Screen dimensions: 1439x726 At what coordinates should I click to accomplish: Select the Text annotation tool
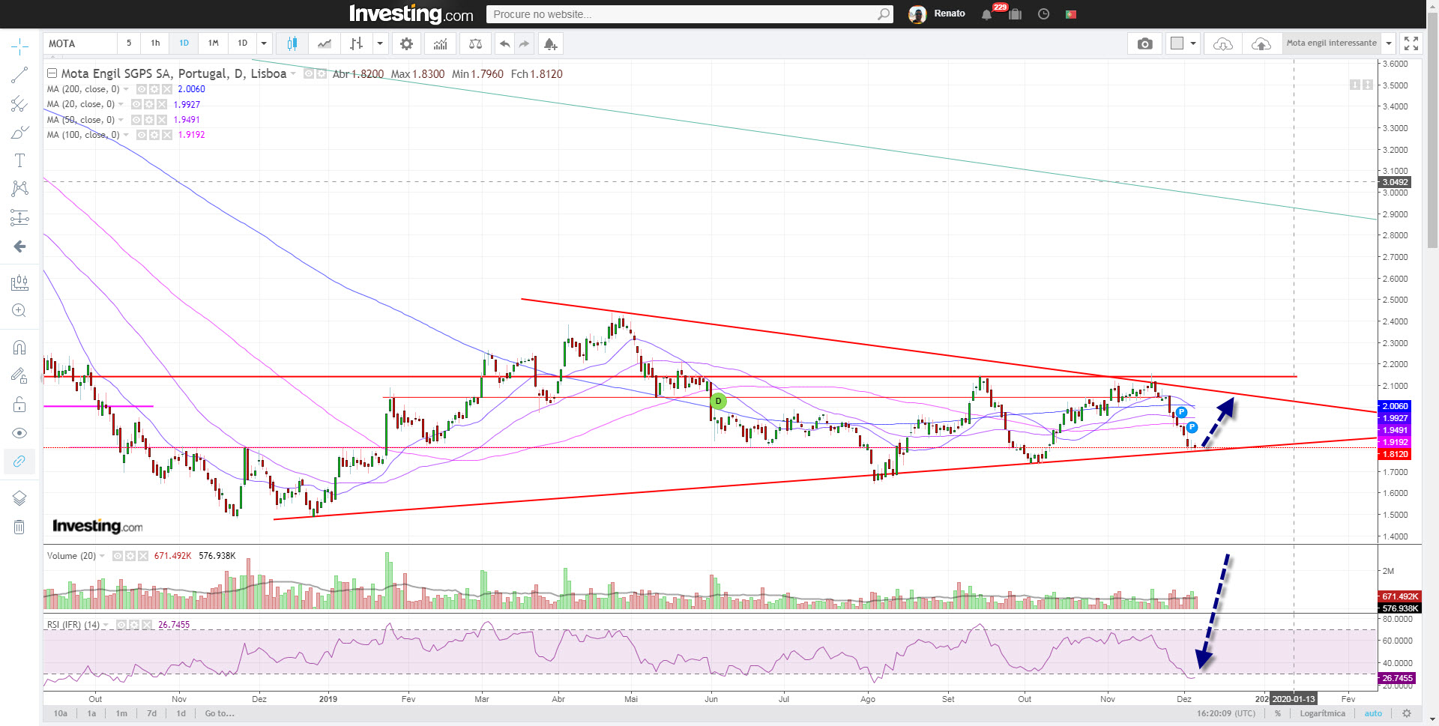pos(19,160)
